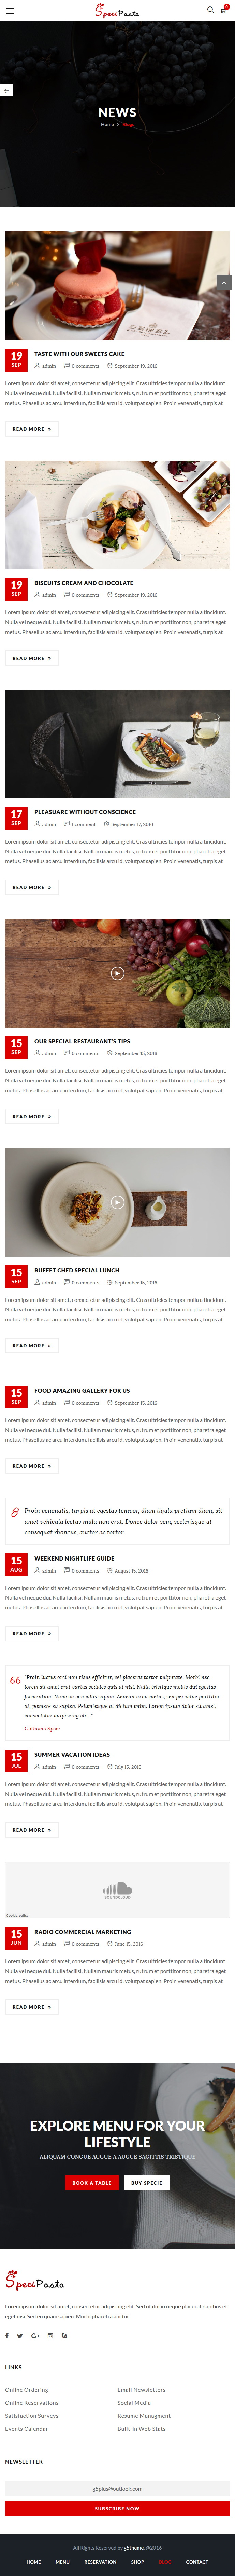The height and width of the screenshot is (2576, 235).
Task: Click the Twitter icon in the footer
Action: click(x=20, y=2336)
